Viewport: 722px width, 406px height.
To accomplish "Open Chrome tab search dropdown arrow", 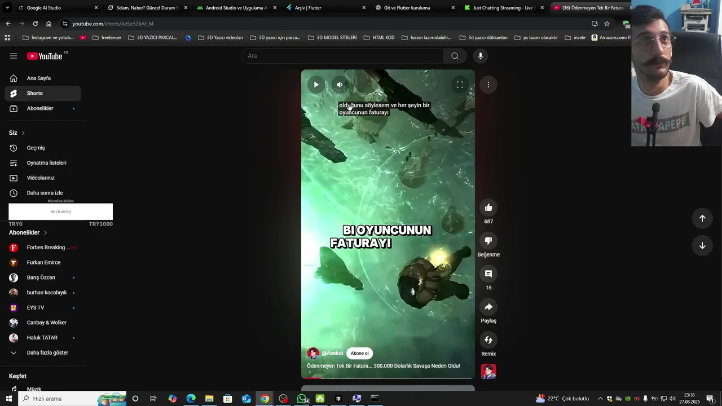I will pos(7,8).
